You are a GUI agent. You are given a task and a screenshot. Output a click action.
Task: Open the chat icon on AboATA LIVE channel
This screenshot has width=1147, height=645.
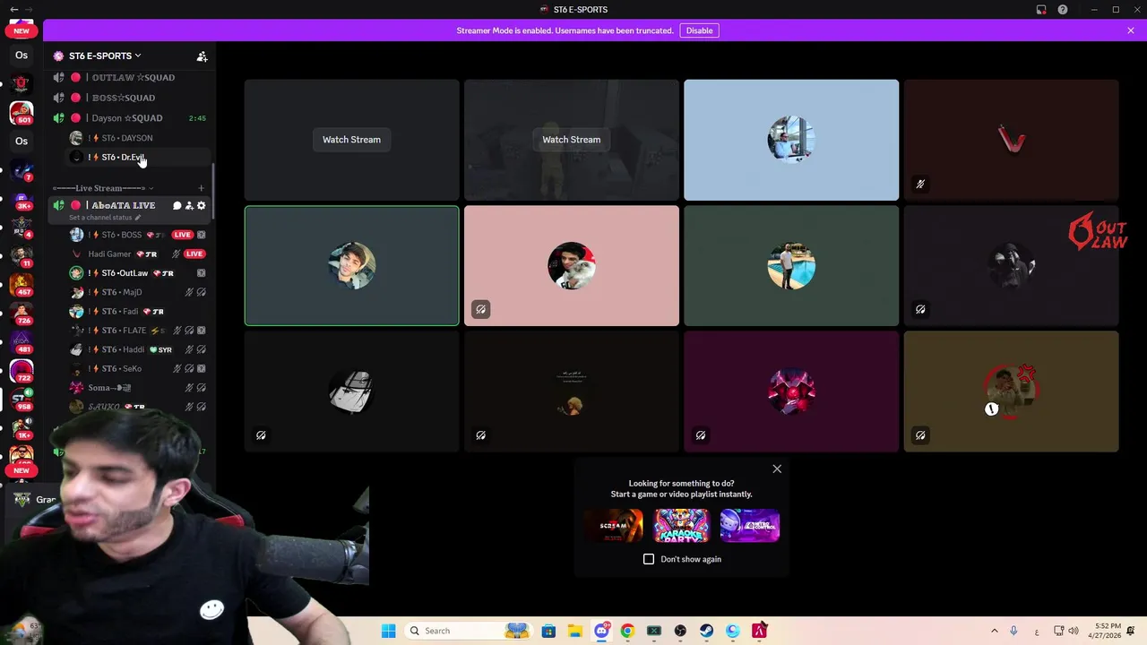click(x=177, y=206)
